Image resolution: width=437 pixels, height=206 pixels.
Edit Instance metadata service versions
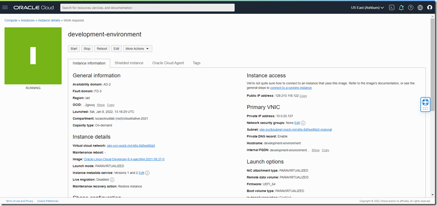141,173
